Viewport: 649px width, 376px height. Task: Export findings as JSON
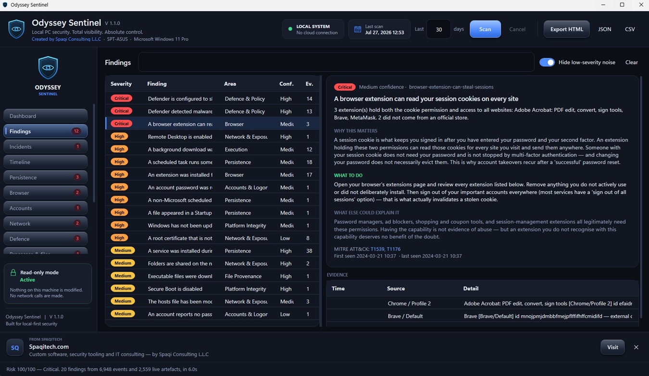tap(604, 29)
